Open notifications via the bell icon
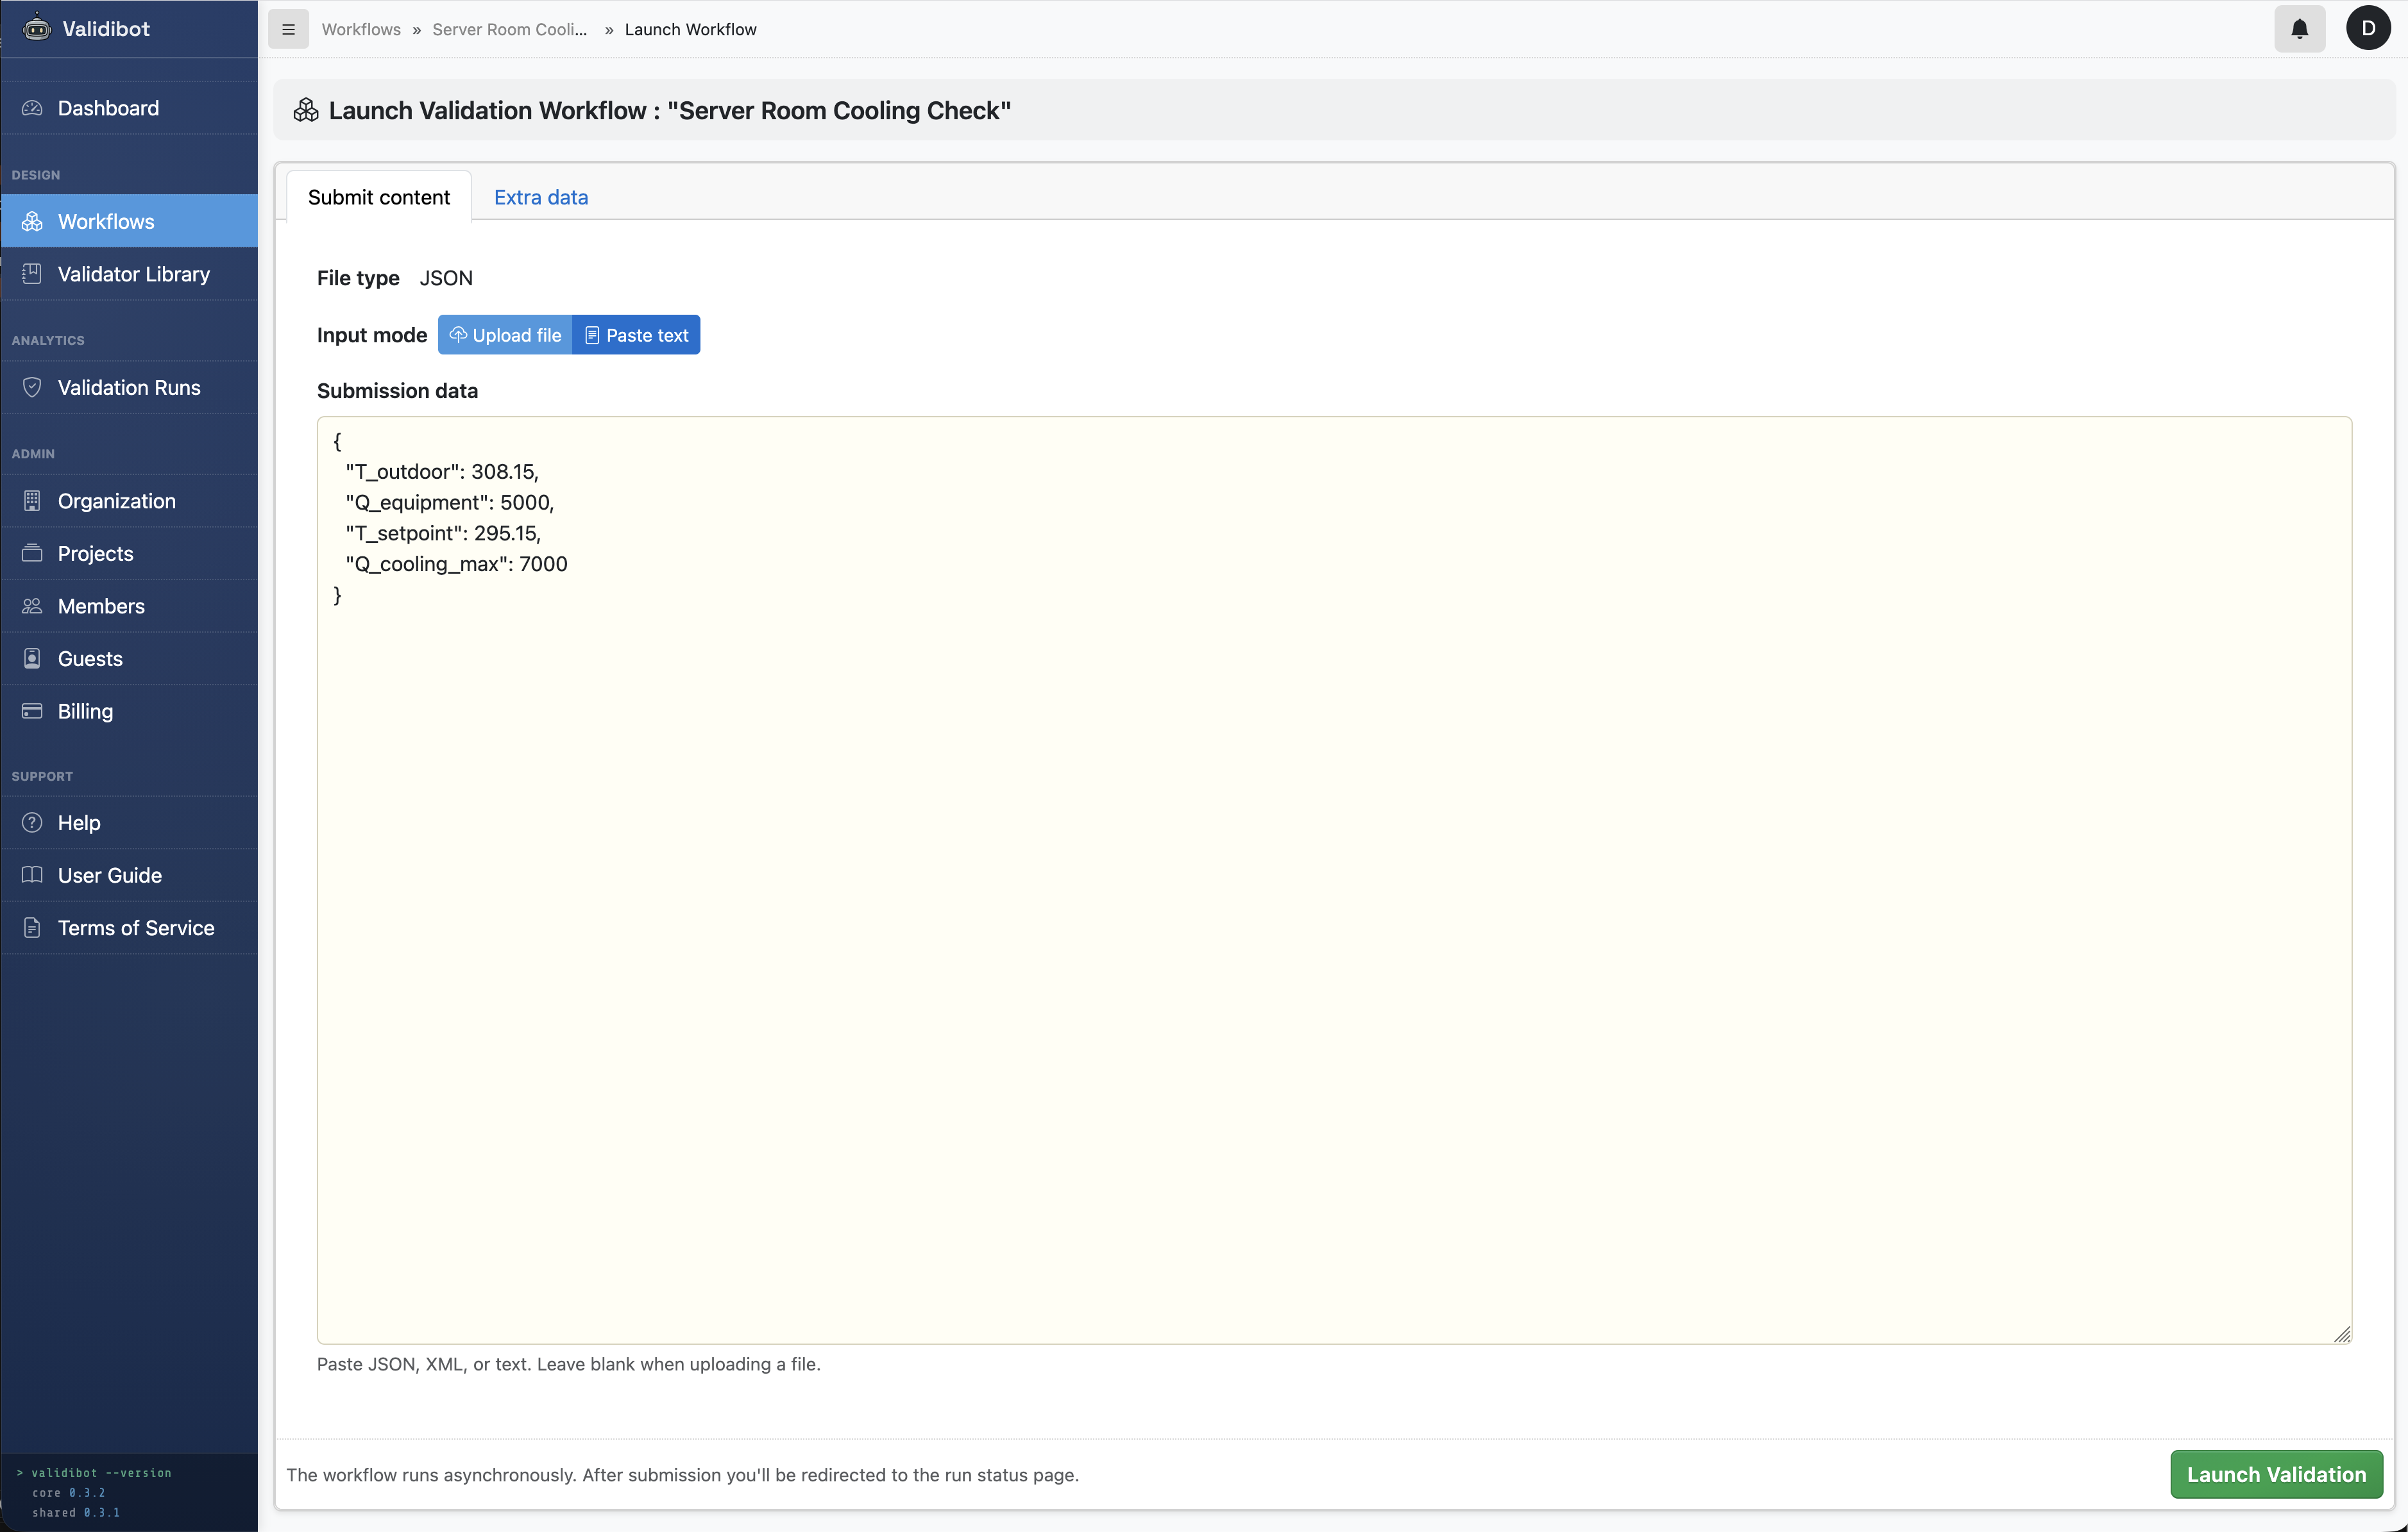 point(2299,29)
